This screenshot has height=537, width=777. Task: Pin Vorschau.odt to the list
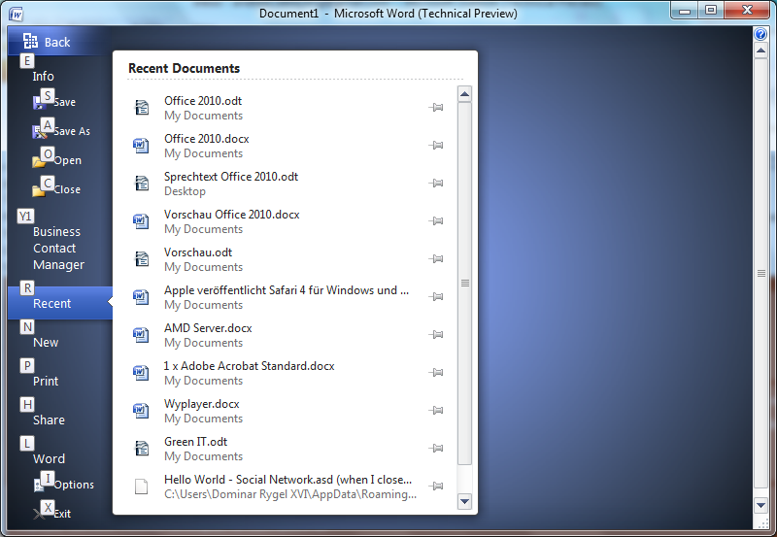(436, 258)
